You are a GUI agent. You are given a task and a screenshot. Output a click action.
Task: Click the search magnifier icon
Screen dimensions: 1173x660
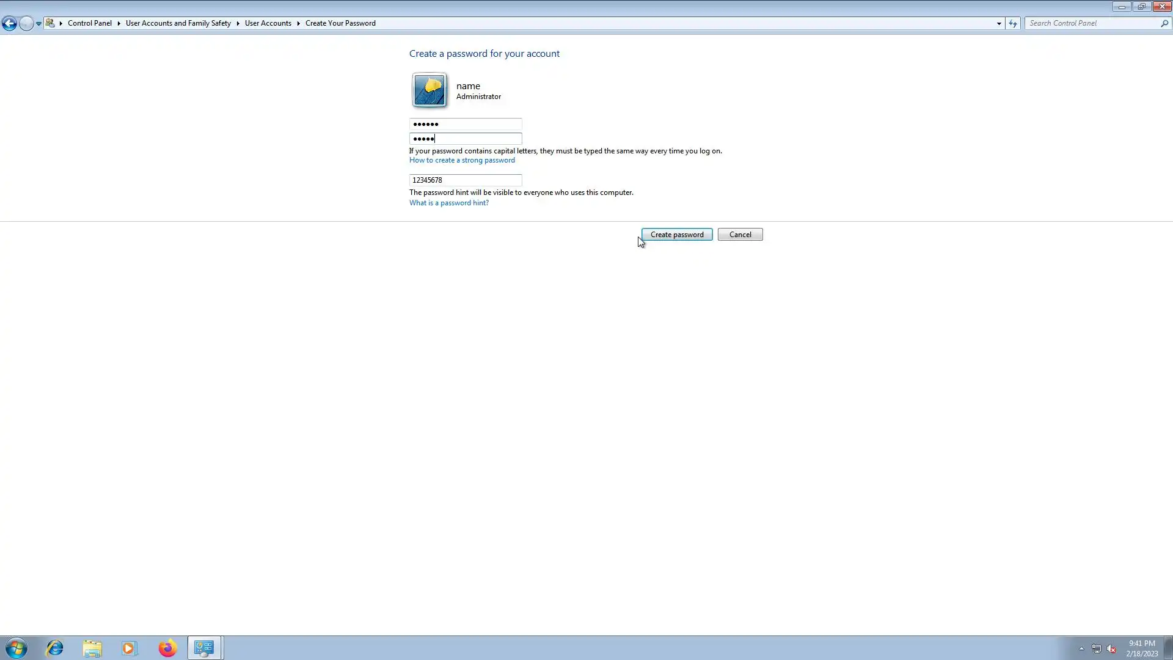point(1164,23)
